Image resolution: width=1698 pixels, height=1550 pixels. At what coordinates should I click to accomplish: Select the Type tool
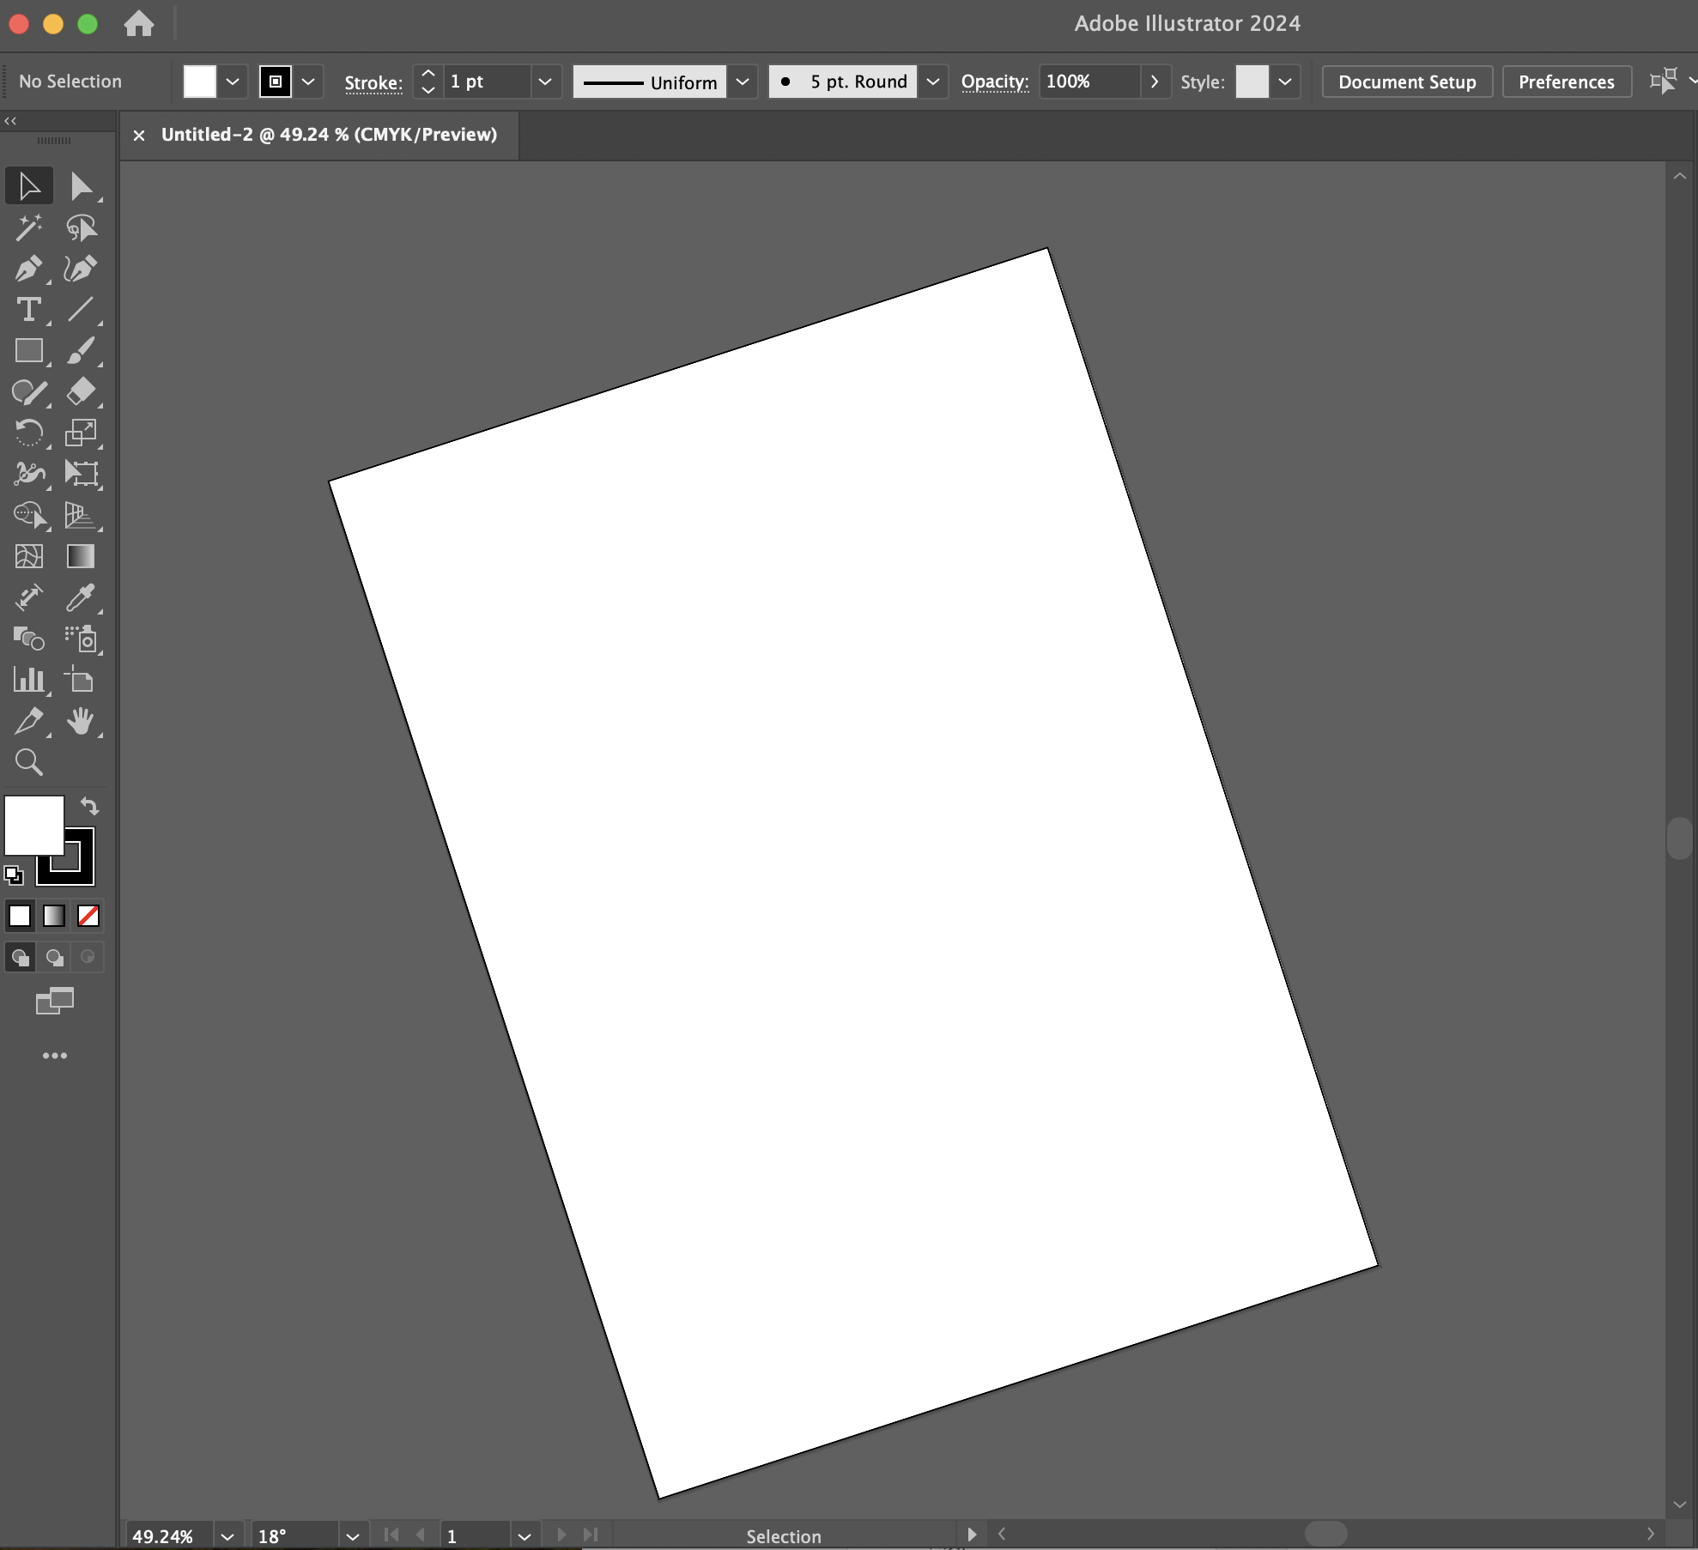[x=28, y=310]
